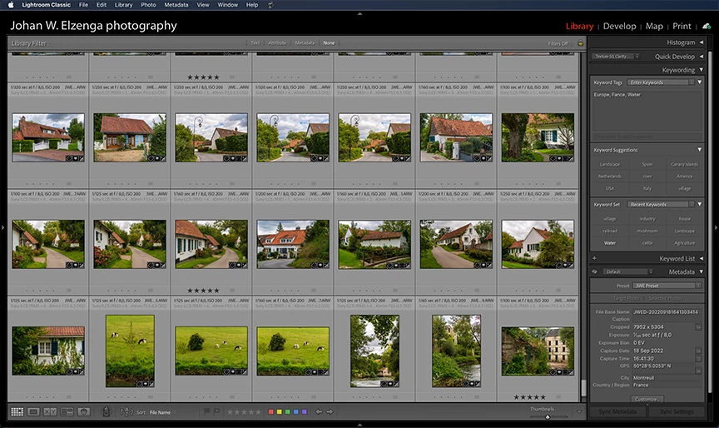
Task: Add suggested keyword Netherlands
Action: 609,177
